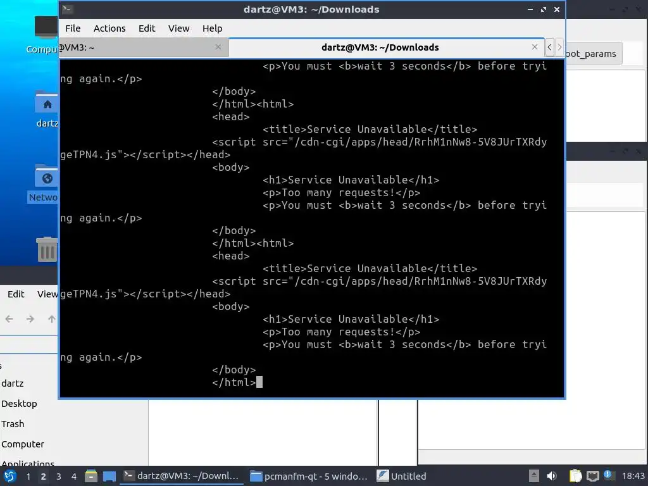Image resolution: width=648 pixels, height=486 pixels.
Task: Activate pcmanfm-qt taskbar entry
Action: click(309, 477)
